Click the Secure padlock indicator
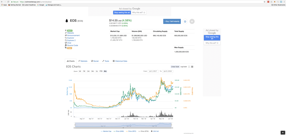Screen dimensions: 286x136 15,2
